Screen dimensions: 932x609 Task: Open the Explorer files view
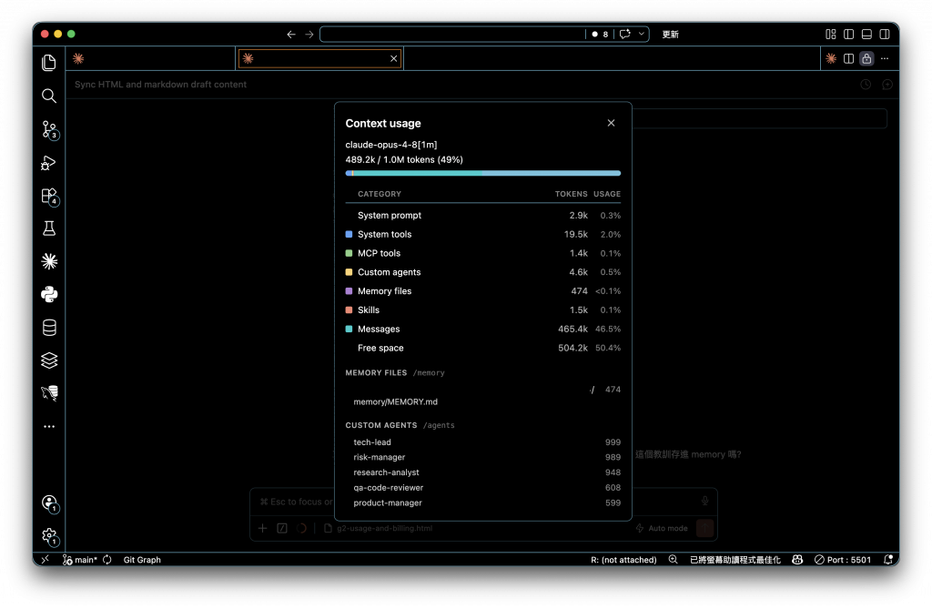tap(49, 63)
